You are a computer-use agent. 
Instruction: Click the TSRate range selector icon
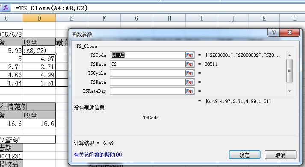point(190,82)
